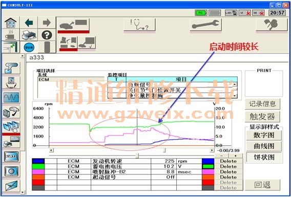
Task: Select 数字图 display style
Action: (264, 135)
